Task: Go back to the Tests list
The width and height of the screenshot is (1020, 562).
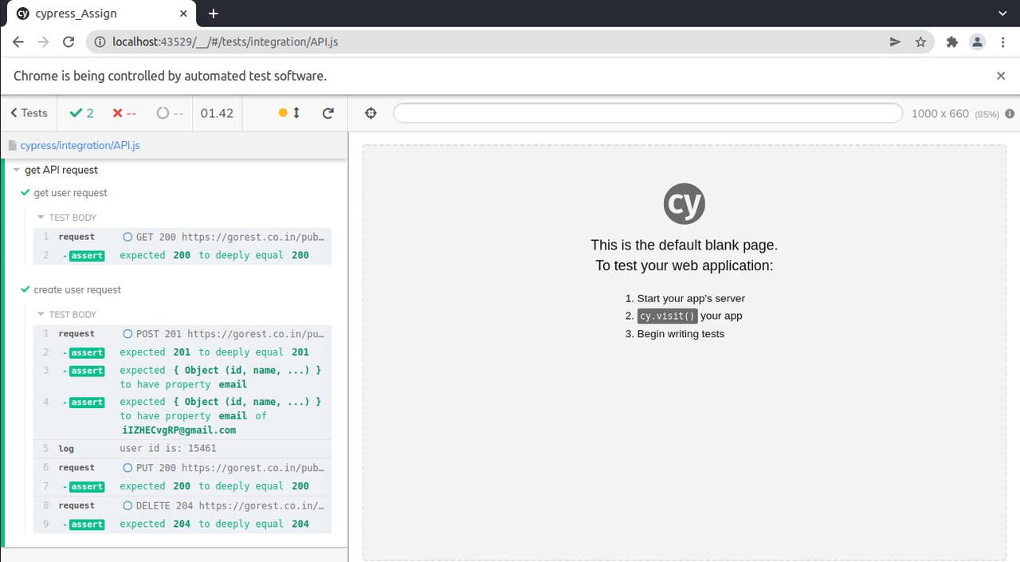Action: click(29, 113)
